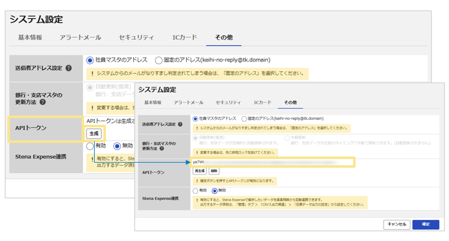Select 自動更新(推奨) radio in back window

point(90,87)
